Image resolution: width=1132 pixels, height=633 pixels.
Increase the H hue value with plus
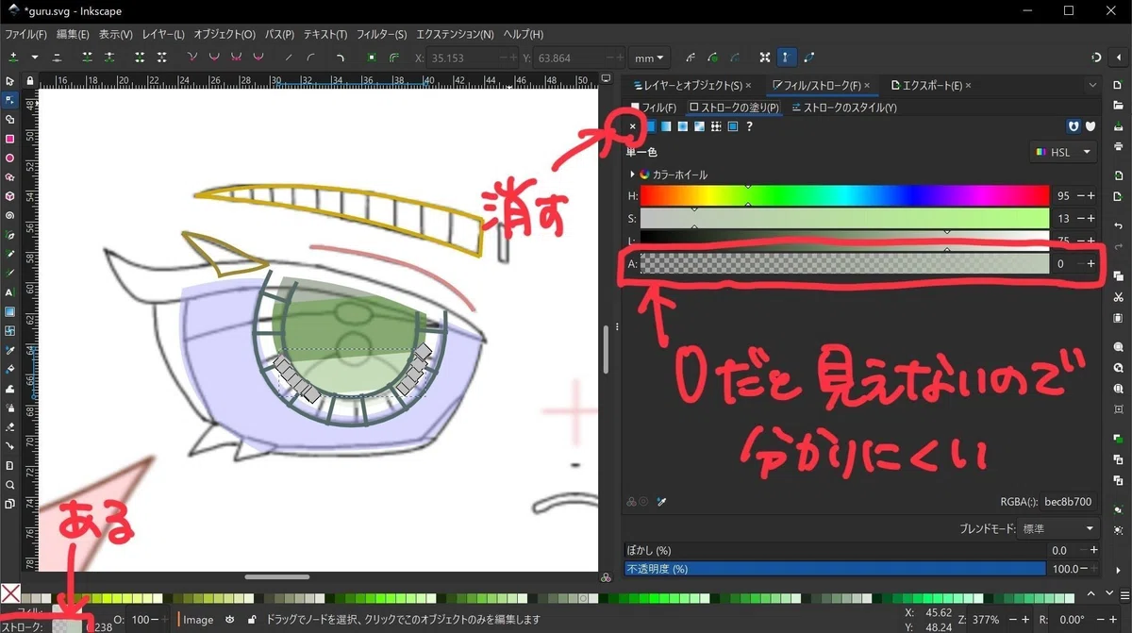[1091, 196]
